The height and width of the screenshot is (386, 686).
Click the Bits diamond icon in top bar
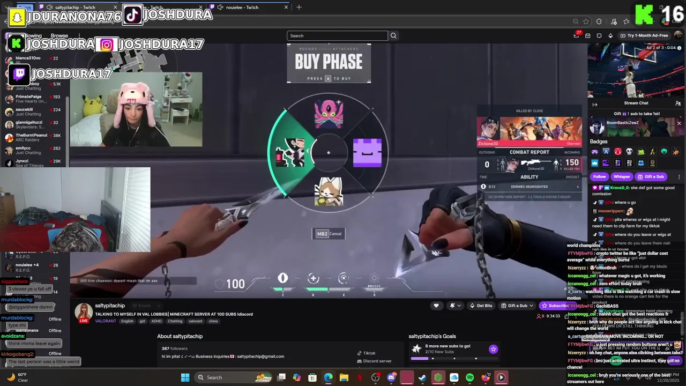(610, 36)
